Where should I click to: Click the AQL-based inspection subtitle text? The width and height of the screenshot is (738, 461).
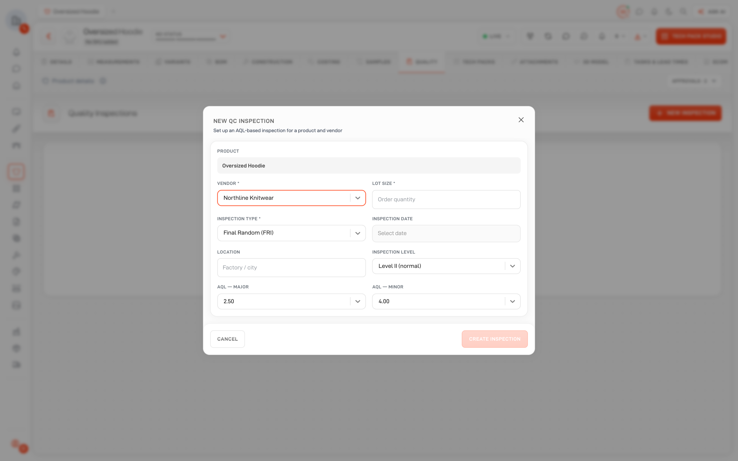pyautogui.click(x=278, y=131)
